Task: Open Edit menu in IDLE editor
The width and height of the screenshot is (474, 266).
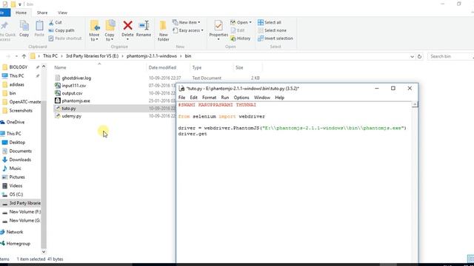Action: coord(193,98)
